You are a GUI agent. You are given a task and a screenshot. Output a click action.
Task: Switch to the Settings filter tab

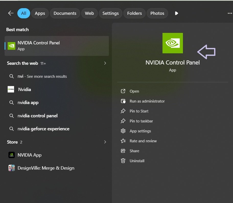click(x=111, y=13)
